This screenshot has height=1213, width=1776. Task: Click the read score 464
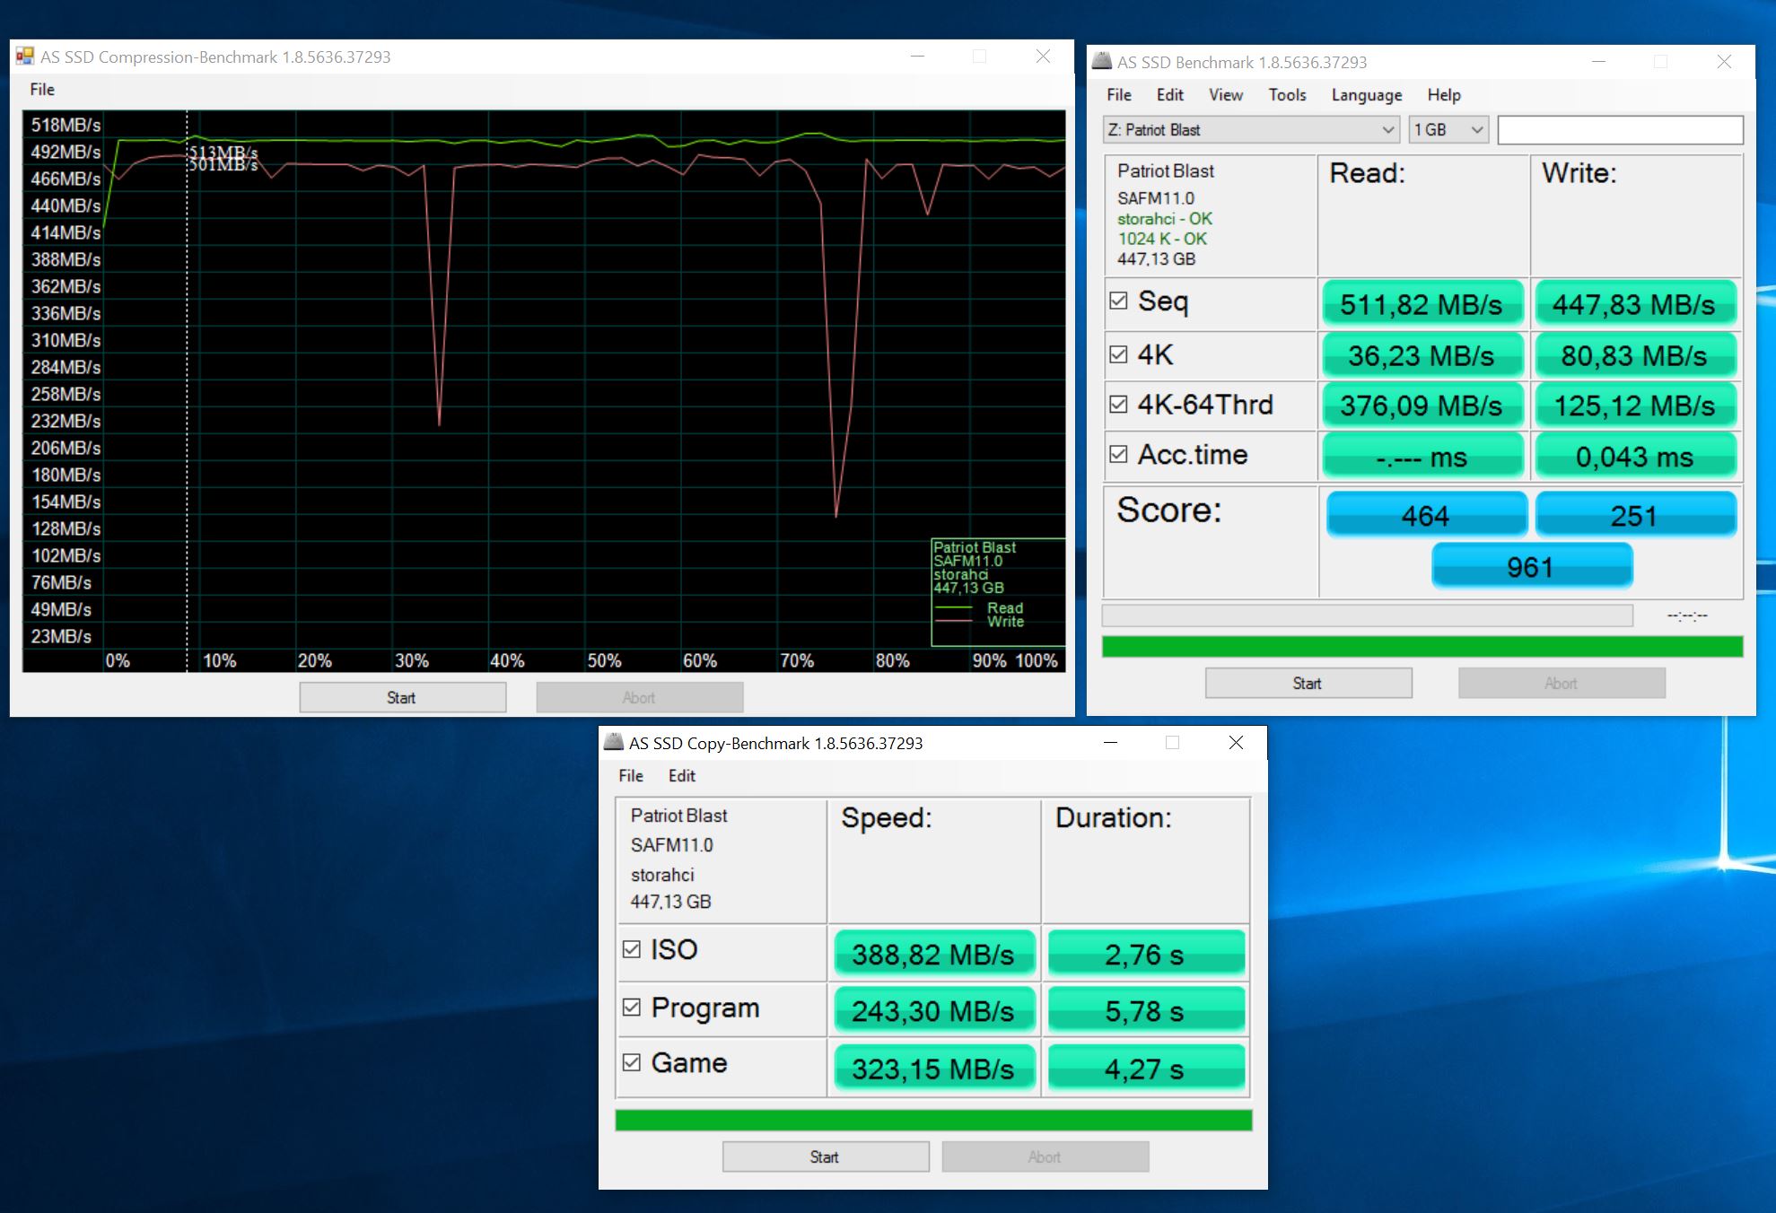1426,515
